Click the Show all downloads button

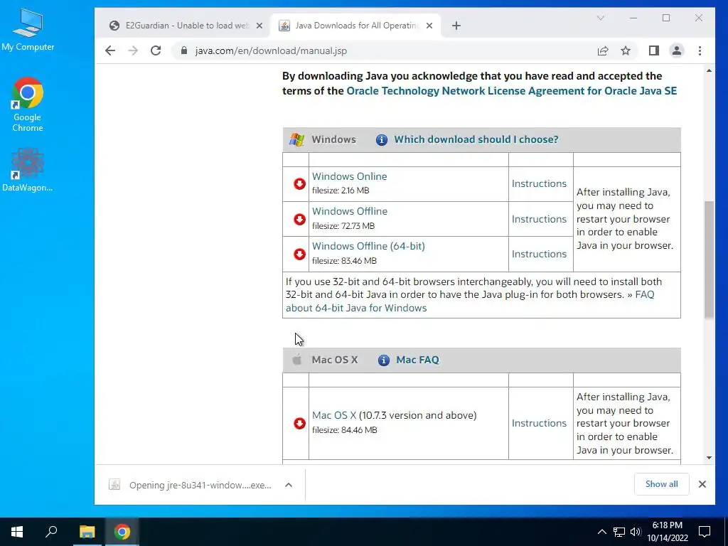(662, 484)
